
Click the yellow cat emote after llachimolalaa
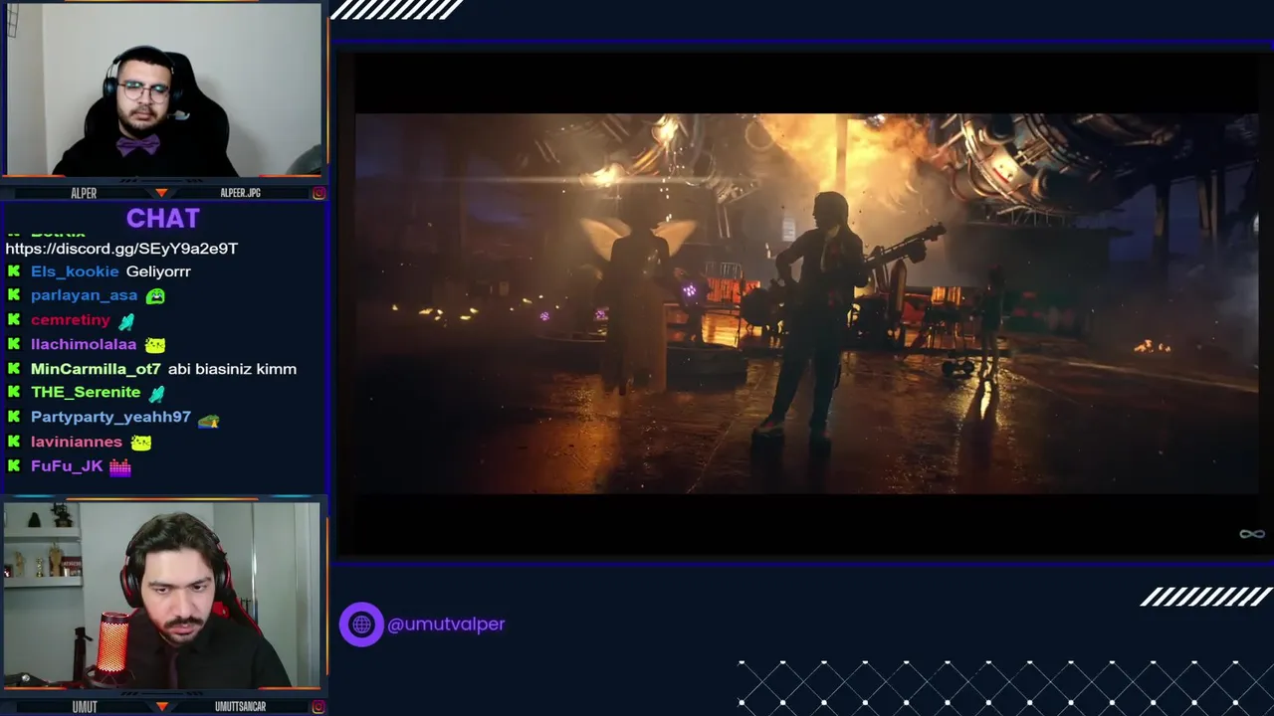155,345
